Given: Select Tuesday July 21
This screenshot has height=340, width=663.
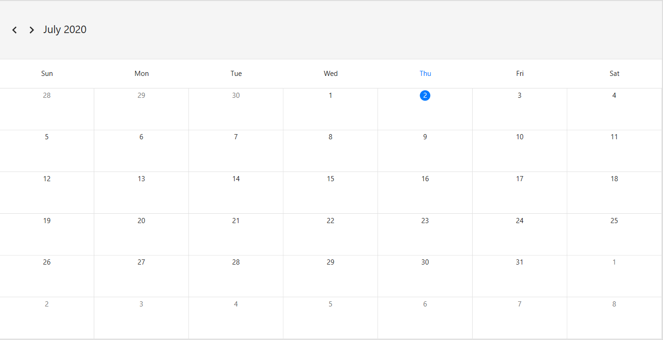Looking at the screenshot, I should pos(236,234).
